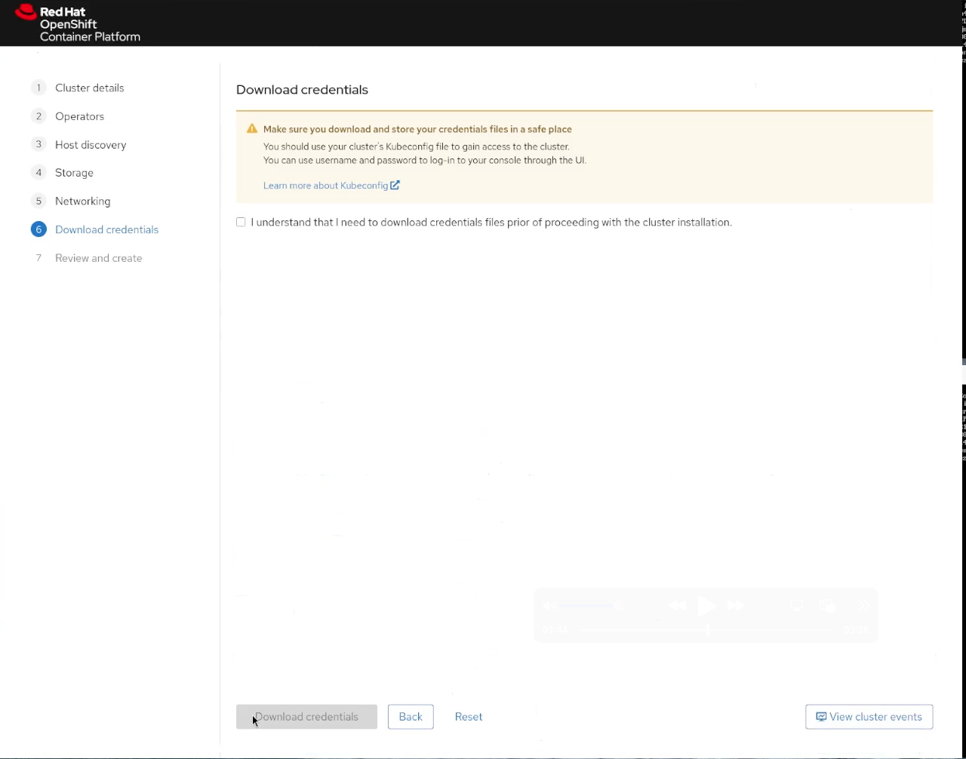The height and width of the screenshot is (759, 966).
Task: Enable picture-in-picture via the overlay icon
Action: [x=828, y=605]
